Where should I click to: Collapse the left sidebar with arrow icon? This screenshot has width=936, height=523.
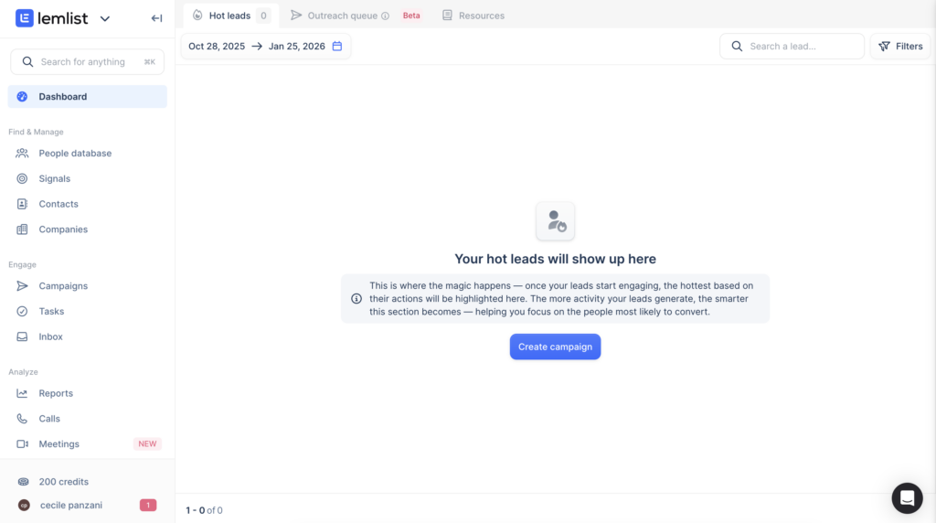pos(156,18)
